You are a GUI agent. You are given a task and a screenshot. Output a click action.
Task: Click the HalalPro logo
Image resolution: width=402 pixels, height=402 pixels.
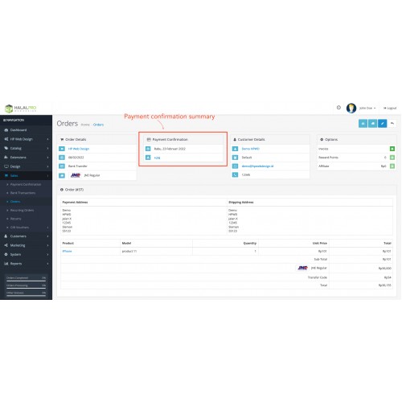click(21, 109)
